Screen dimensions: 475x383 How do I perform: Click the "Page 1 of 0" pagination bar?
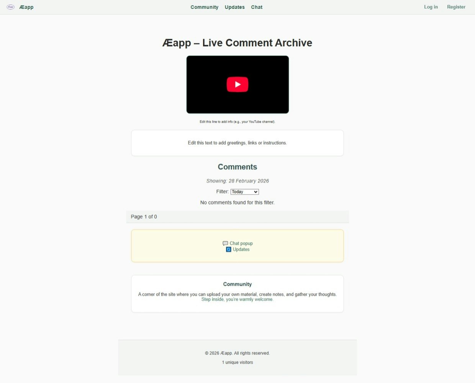pyautogui.click(x=144, y=216)
